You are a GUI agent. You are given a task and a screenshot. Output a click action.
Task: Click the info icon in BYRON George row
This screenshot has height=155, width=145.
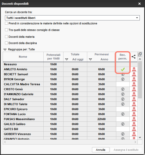[x=123, y=79]
